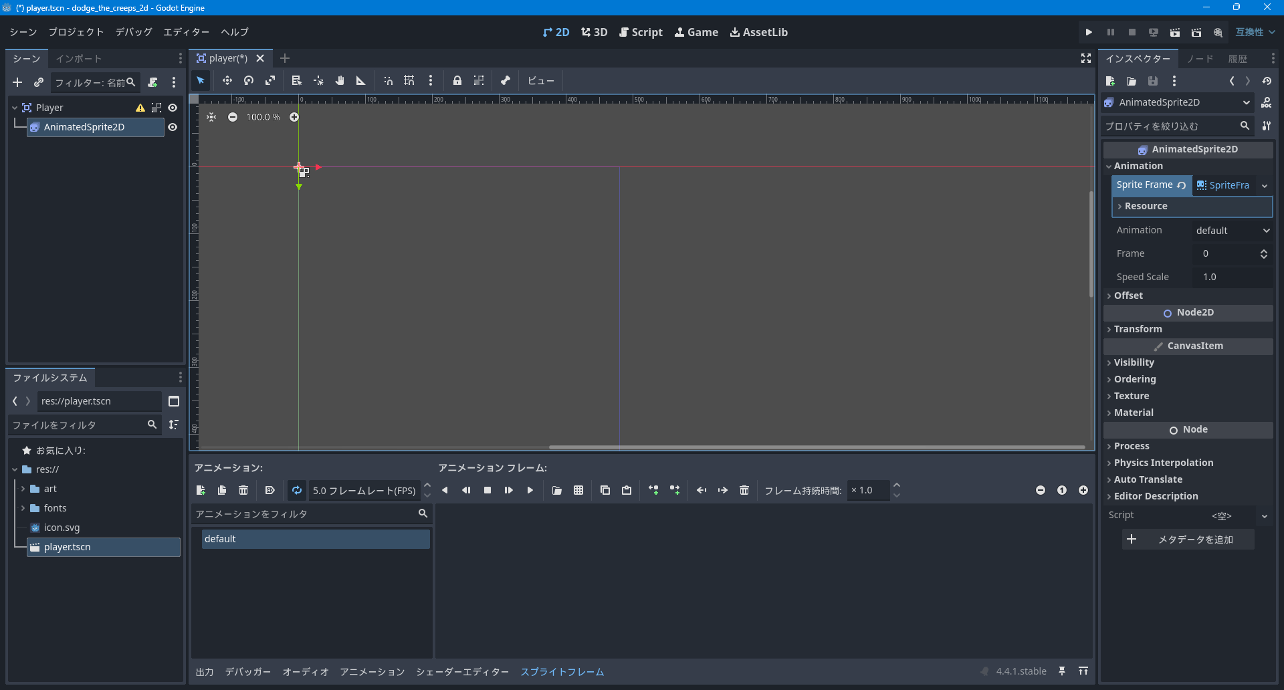1284x690 pixels.
Task: Hide the Player node
Action: point(173,108)
